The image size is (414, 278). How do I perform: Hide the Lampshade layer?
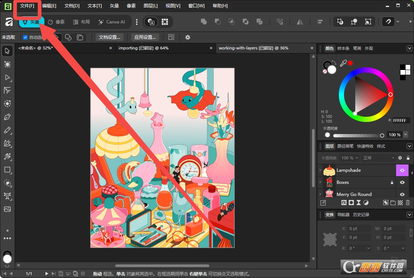pyautogui.click(x=402, y=170)
